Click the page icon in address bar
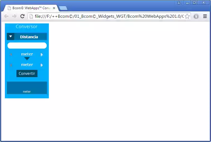 click(x=31, y=16)
